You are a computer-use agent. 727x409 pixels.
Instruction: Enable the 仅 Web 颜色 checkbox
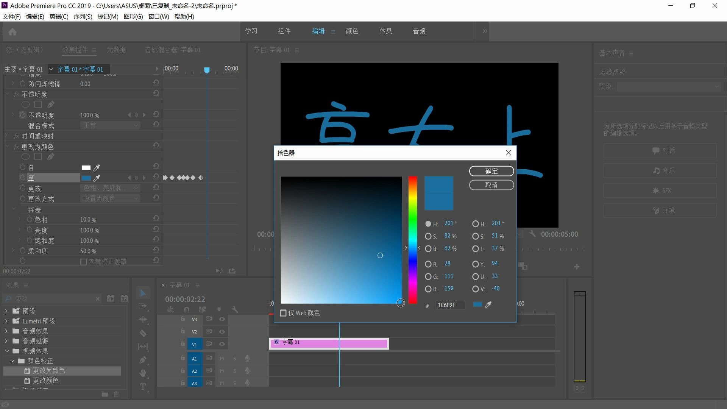(x=283, y=313)
